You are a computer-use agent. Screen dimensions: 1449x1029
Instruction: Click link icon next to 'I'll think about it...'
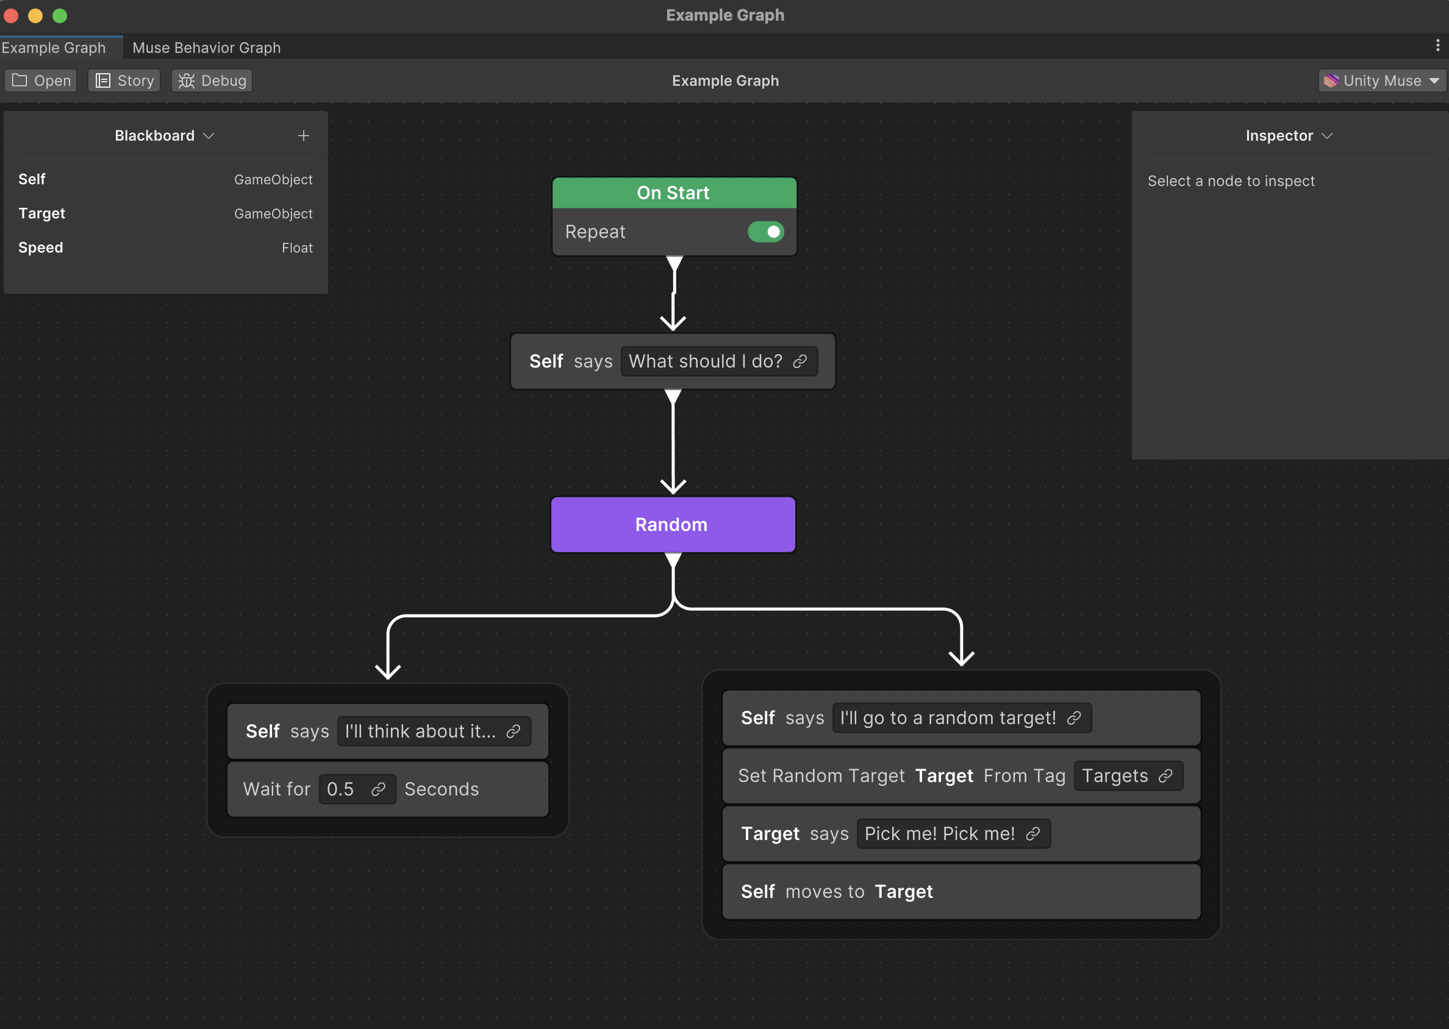click(513, 731)
